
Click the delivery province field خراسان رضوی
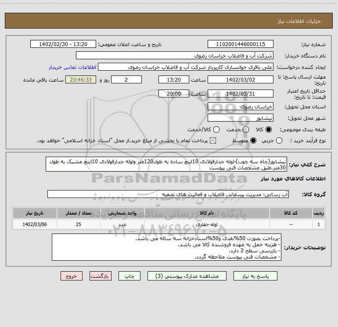point(241,107)
